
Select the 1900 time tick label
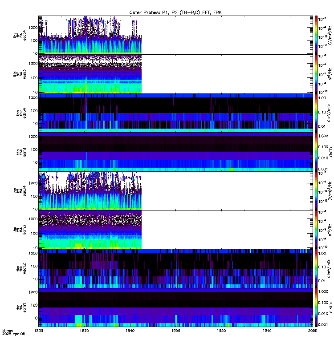pos(175,331)
